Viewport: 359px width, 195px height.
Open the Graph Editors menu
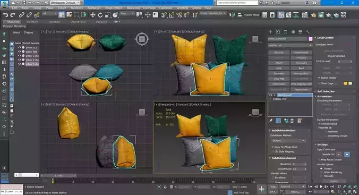coord(114,8)
